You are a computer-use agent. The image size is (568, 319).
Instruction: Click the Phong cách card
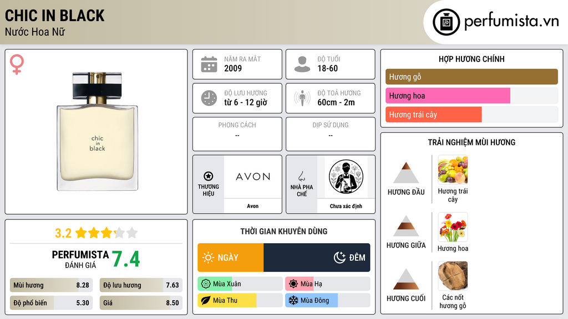pos(237,134)
